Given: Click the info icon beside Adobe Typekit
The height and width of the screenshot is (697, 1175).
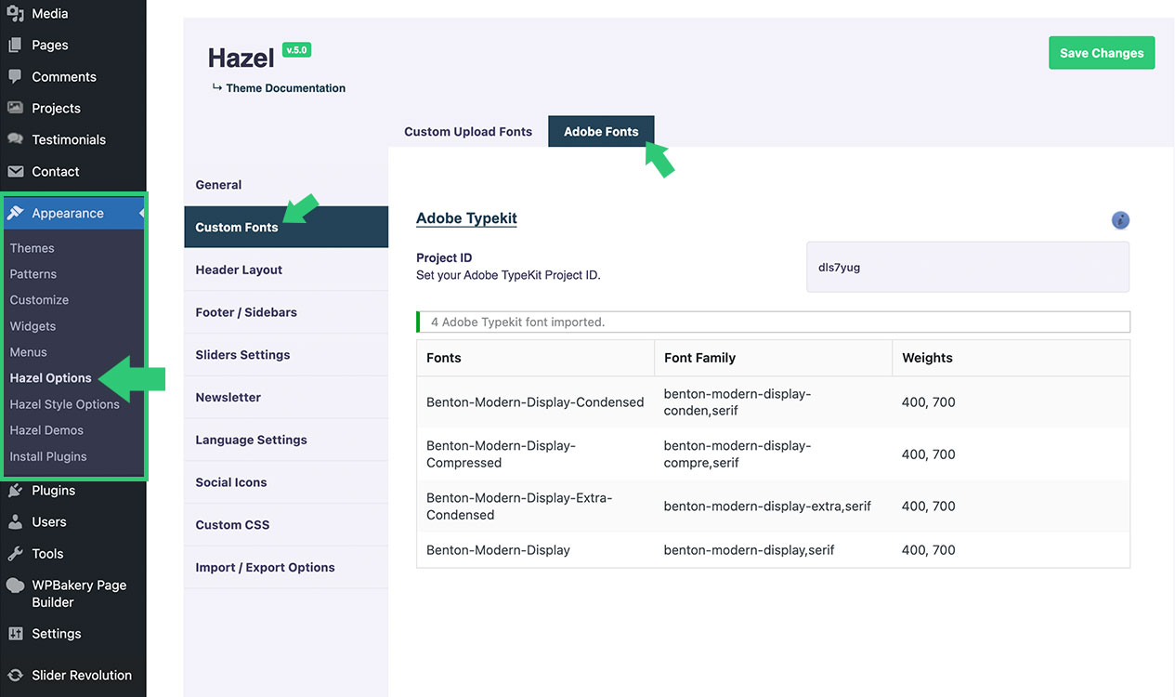Looking at the screenshot, I should pos(1120,220).
